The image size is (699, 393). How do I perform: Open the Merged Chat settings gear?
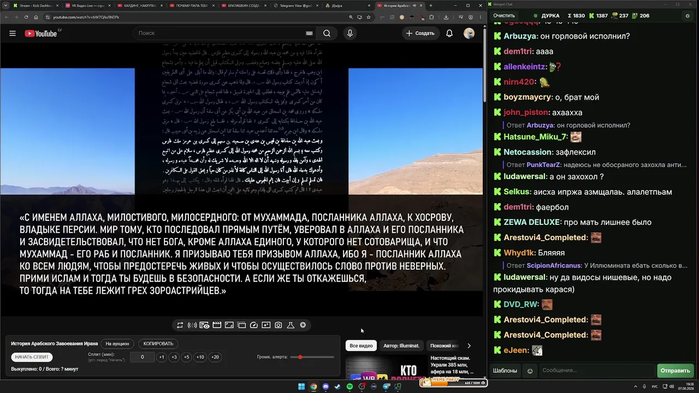[688, 16]
